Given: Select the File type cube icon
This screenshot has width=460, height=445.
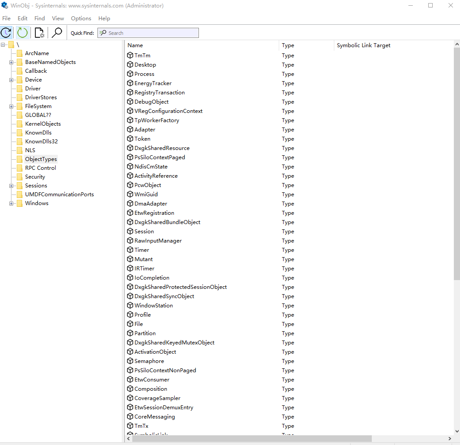Looking at the screenshot, I should (130, 324).
